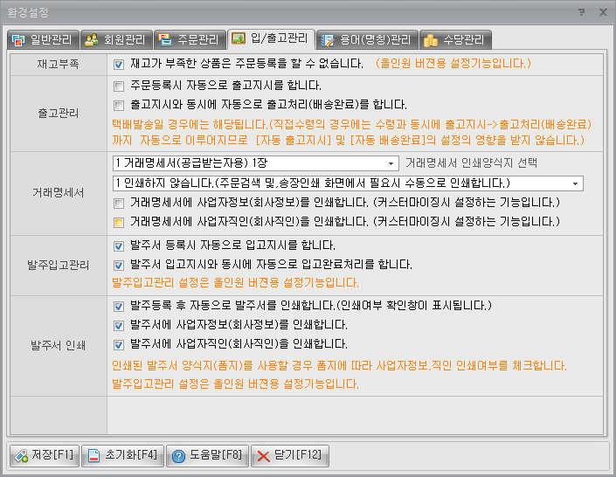616x477 pixels.
Task: Click the question mark icon on 도움말[F8]
Action: click(178, 456)
